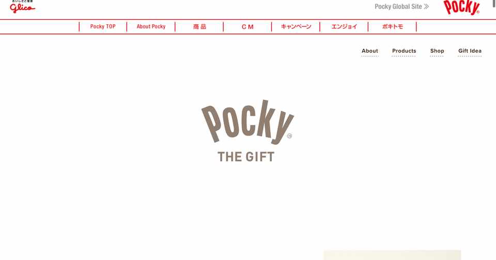Open the Gift Idea section link

click(x=470, y=51)
